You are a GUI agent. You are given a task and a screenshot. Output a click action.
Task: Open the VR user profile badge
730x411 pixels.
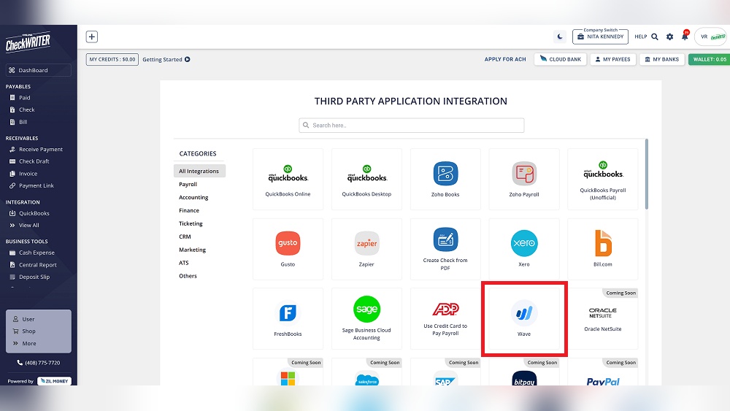[x=710, y=37]
